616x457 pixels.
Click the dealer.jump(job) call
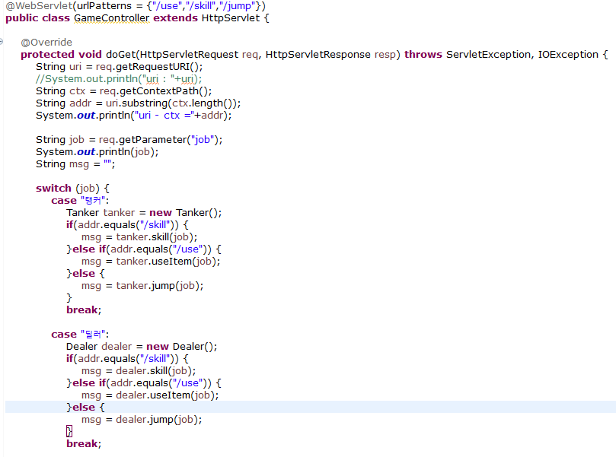point(157,419)
